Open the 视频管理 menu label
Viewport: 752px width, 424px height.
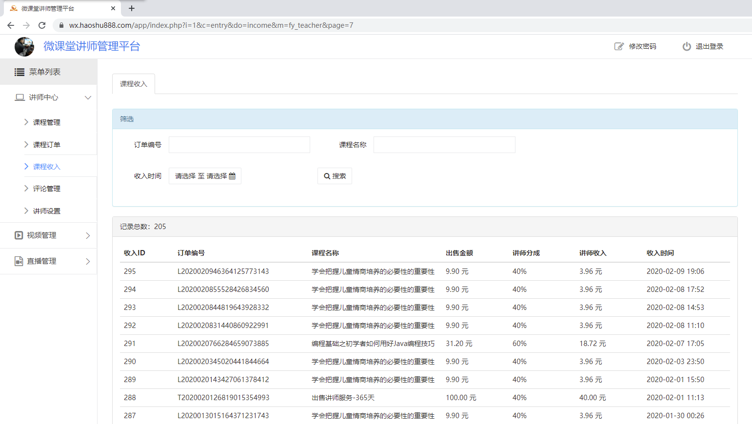coord(41,235)
